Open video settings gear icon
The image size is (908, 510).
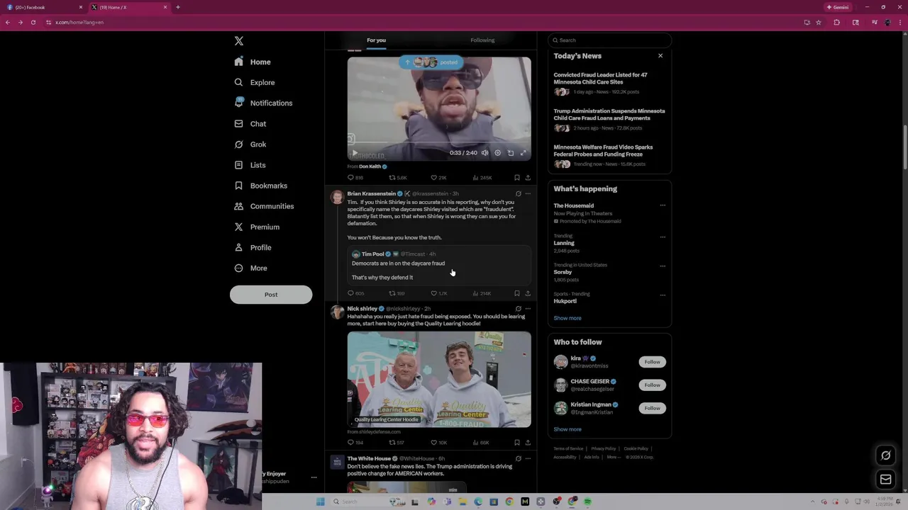pyautogui.click(x=497, y=153)
